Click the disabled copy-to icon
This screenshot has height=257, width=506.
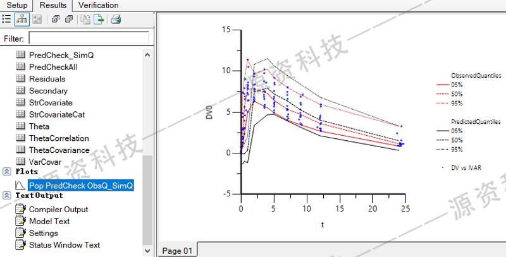click(85, 20)
